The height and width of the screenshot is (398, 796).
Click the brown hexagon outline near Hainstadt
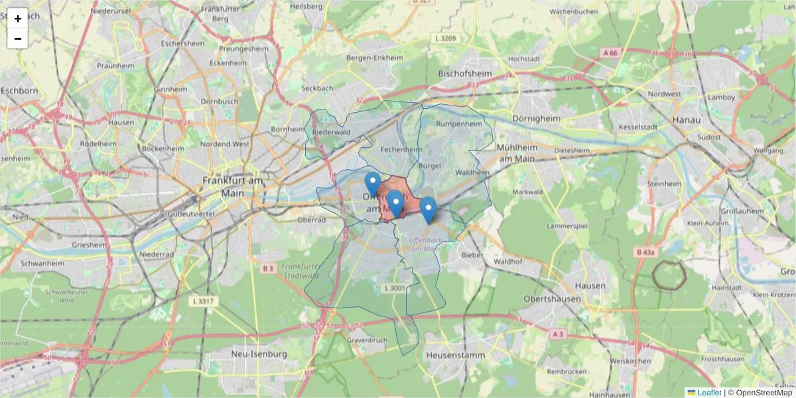669,275
